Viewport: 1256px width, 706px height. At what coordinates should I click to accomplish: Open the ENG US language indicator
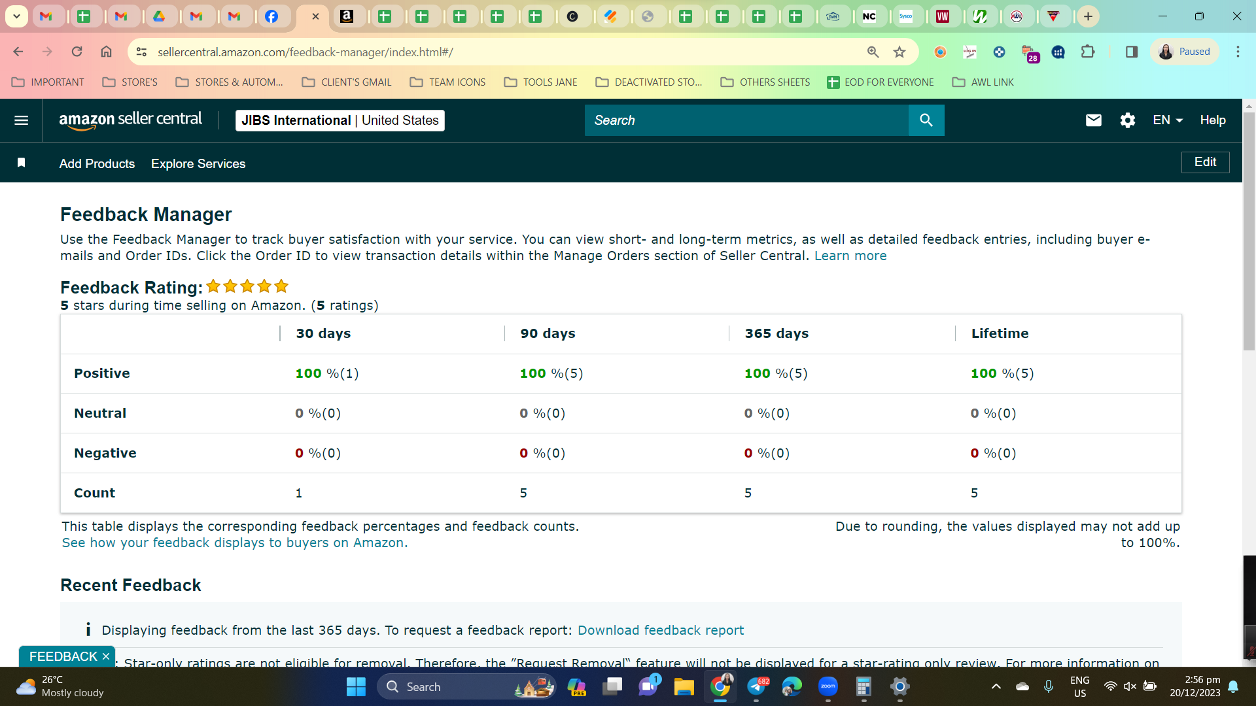coord(1079,686)
